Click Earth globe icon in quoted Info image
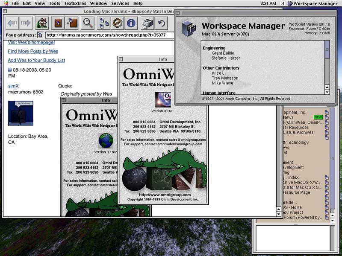The height and width of the screenshot is (256, 342). (106, 140)
